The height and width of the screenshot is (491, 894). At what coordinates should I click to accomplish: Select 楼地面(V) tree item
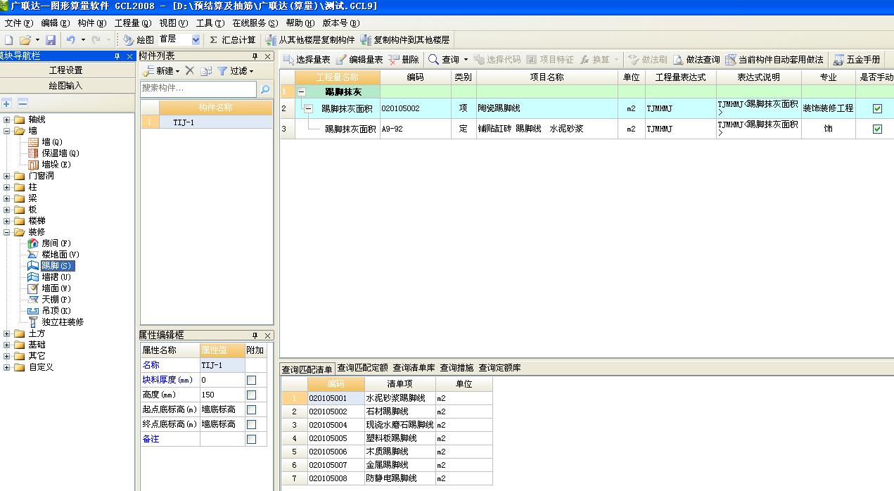[x=60, y=255]
